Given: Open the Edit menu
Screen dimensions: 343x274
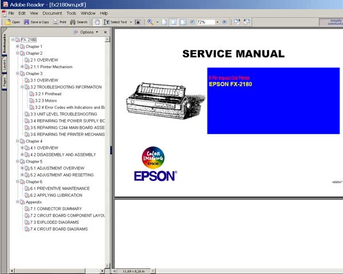Looking at the screenshot, I should [x=22, y=13].
